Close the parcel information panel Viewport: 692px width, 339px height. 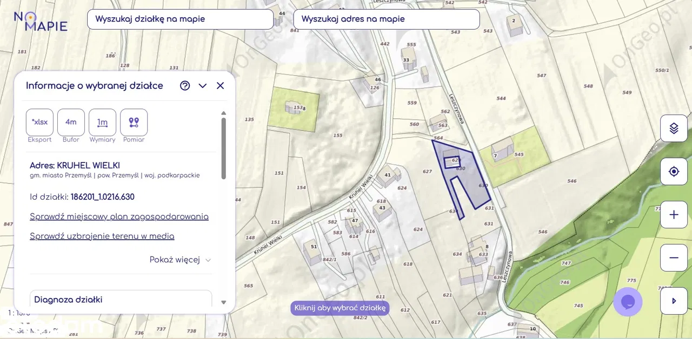(220, 86)
